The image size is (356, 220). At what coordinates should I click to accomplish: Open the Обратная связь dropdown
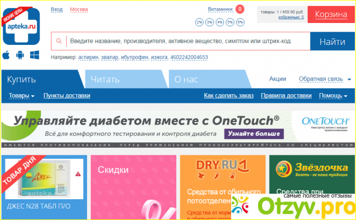click(325, 79)
